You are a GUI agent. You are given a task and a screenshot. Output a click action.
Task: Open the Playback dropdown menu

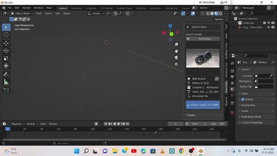[18, 124]
